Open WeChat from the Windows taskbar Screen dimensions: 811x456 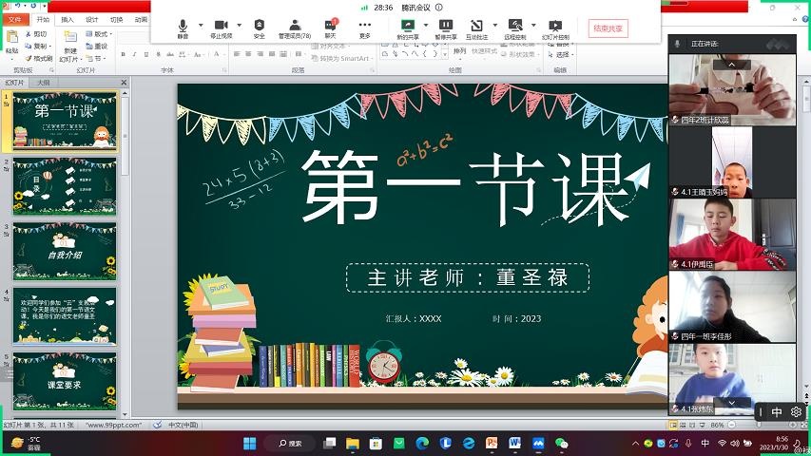561,443
